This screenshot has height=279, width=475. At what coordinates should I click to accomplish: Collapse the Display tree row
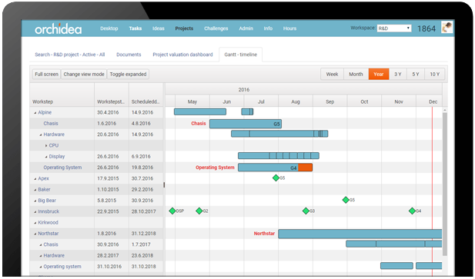pyautogui.click(x=46, y=157)
